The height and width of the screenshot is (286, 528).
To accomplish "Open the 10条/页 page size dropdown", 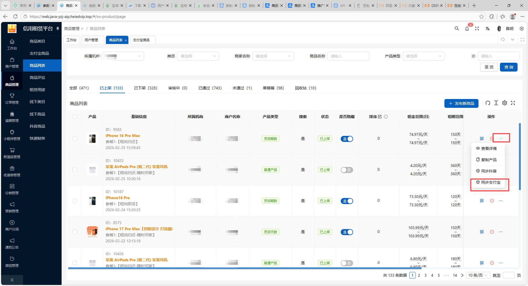I will (x=478, y=275).
